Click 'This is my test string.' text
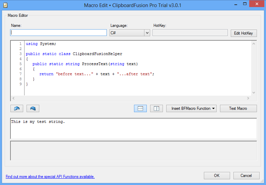The width and height of the screenshot is (266, 185). [x=38, y=122]
